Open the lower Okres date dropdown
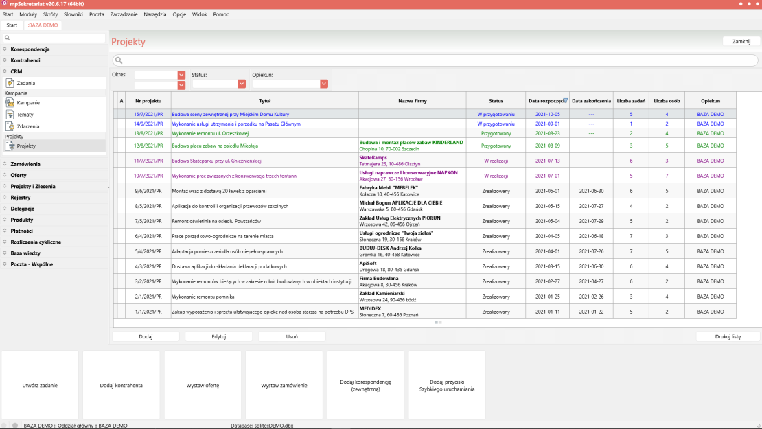The height and width of the screenshot is (429, 762). (181, 86)
